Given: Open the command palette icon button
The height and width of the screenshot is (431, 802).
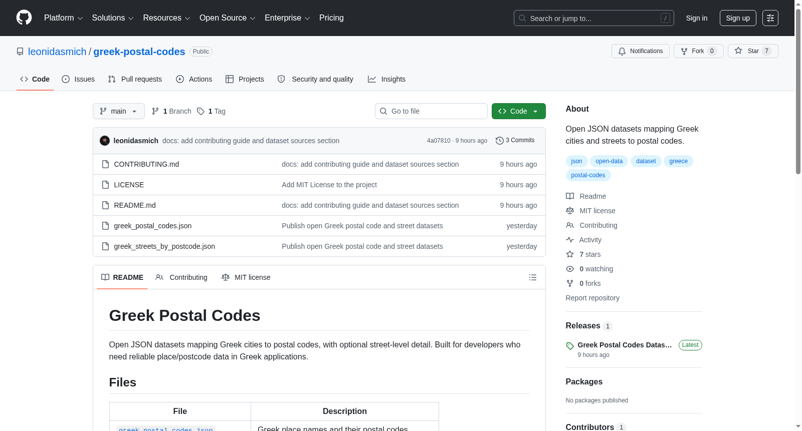Looking at the screenshot, I should pyautogui.click(x=770, y=18).
